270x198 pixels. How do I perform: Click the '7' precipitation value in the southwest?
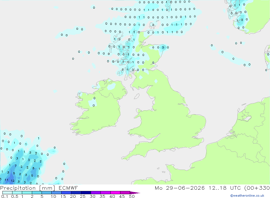15,166
